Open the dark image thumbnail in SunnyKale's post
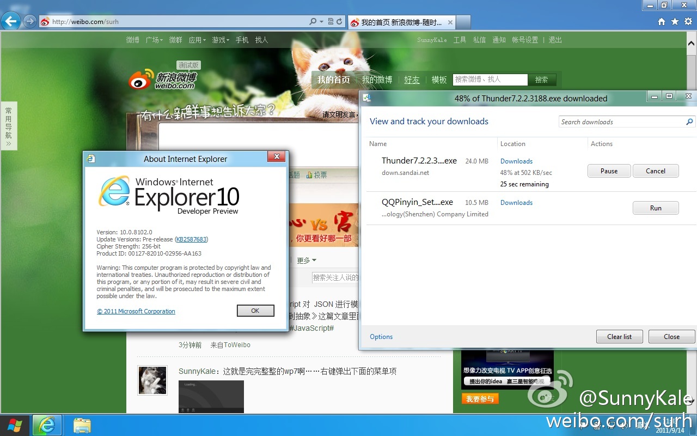The height and width of the screenshot is (436, 697). pyautogui.click(x=211, y=397)
